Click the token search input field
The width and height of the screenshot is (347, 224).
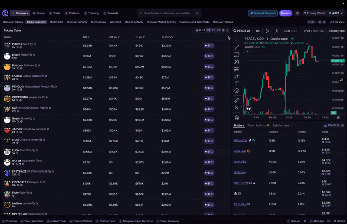click(170, 13)
